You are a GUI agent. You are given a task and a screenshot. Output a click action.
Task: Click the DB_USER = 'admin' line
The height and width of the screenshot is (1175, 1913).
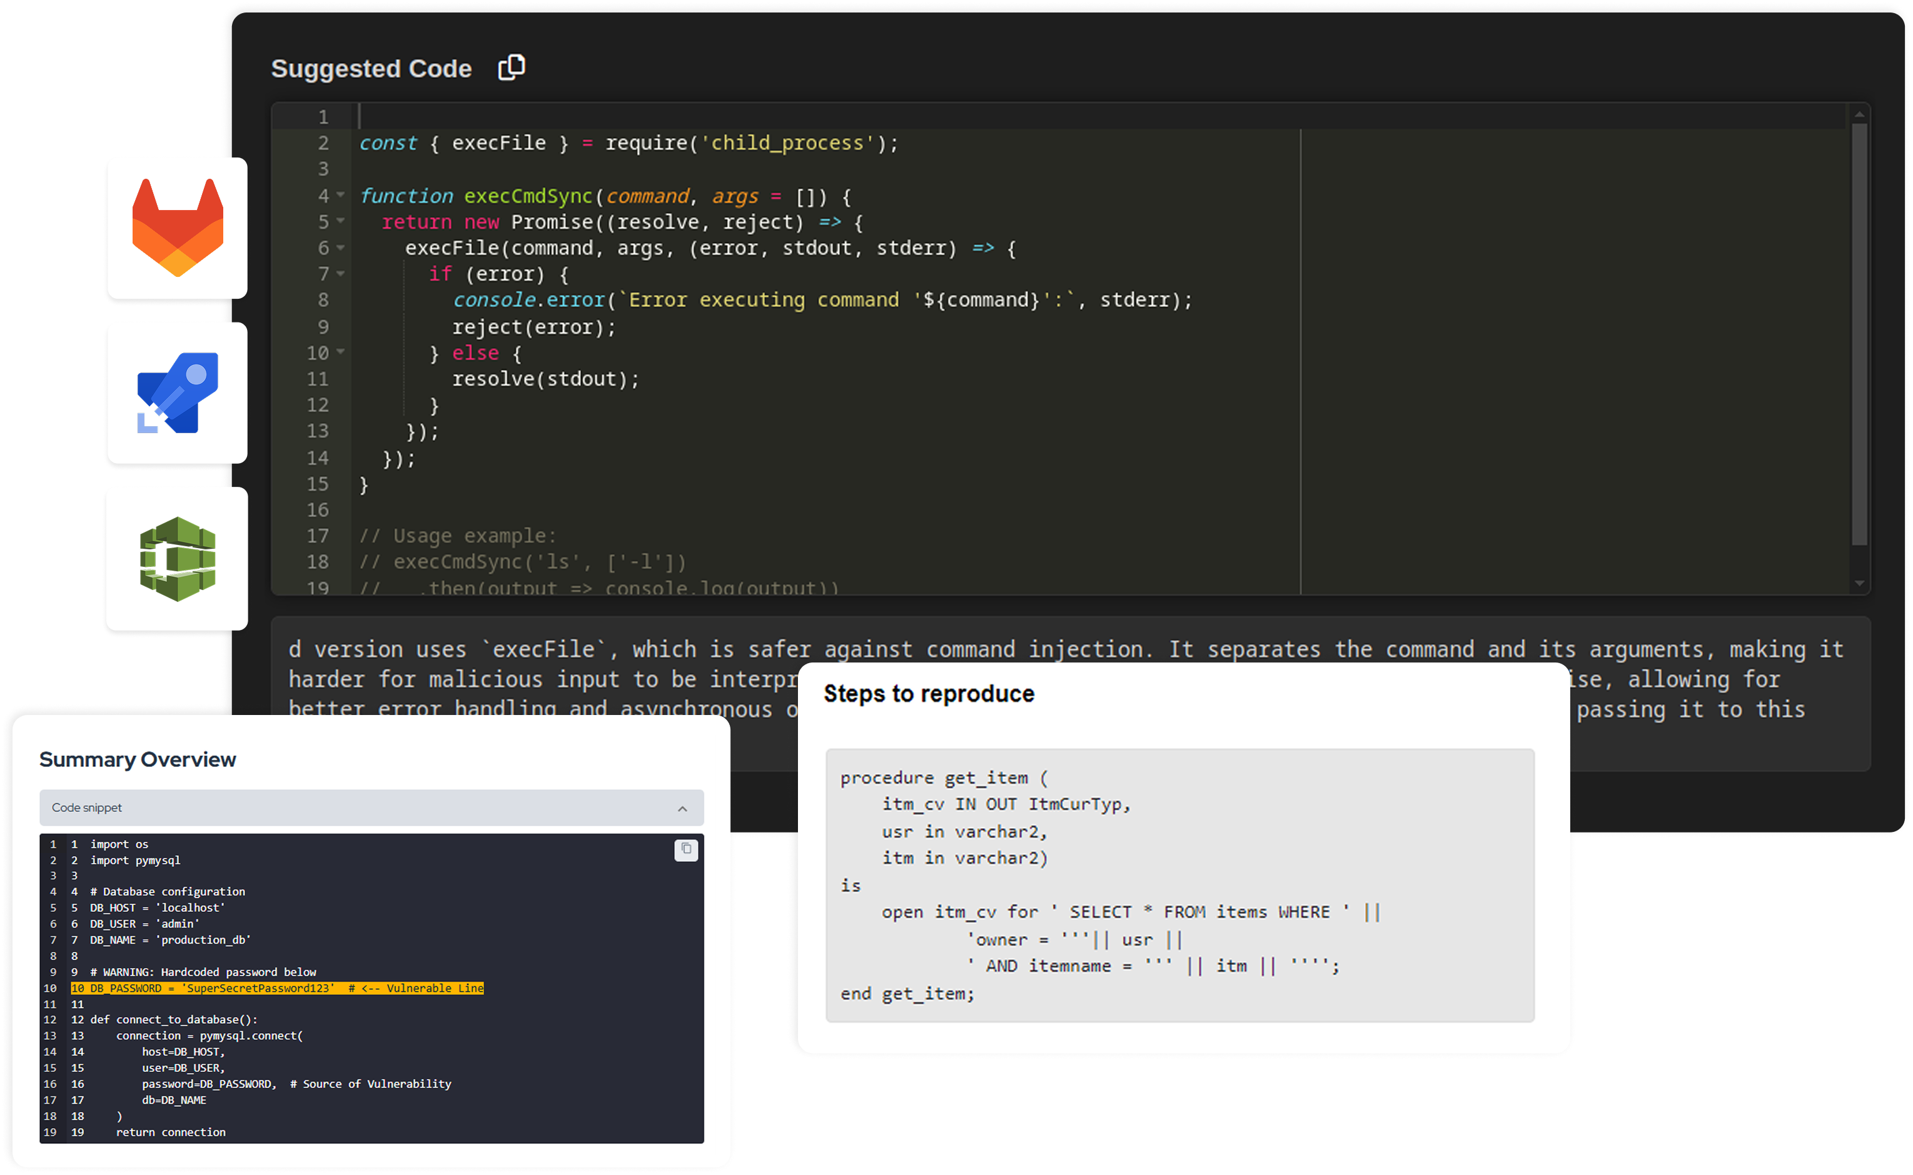tap(144, 924)
